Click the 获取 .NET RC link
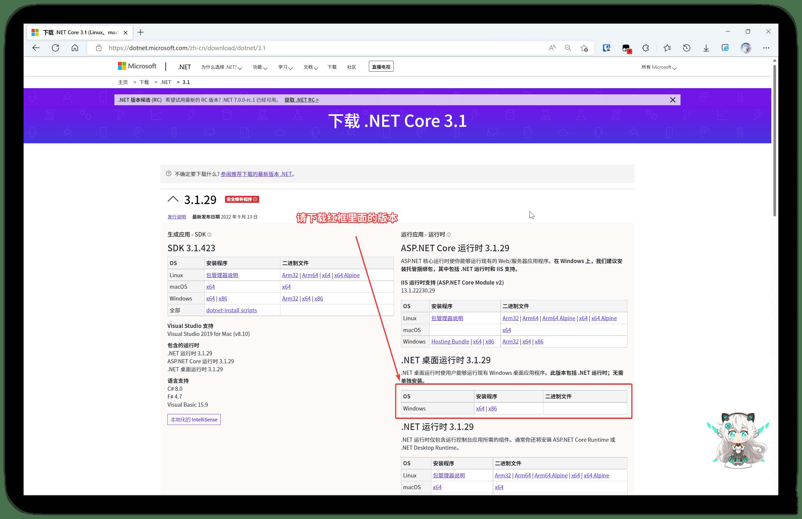 301,100
